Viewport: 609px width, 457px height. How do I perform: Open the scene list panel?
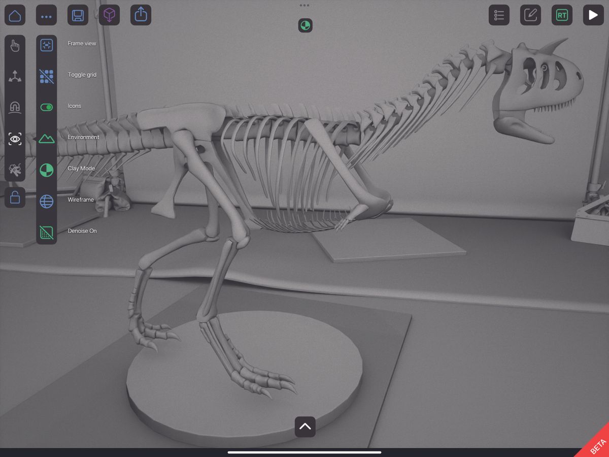[x=498, y=15]
